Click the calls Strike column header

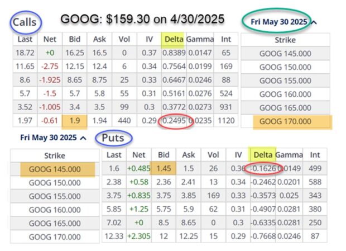[285, 40]
